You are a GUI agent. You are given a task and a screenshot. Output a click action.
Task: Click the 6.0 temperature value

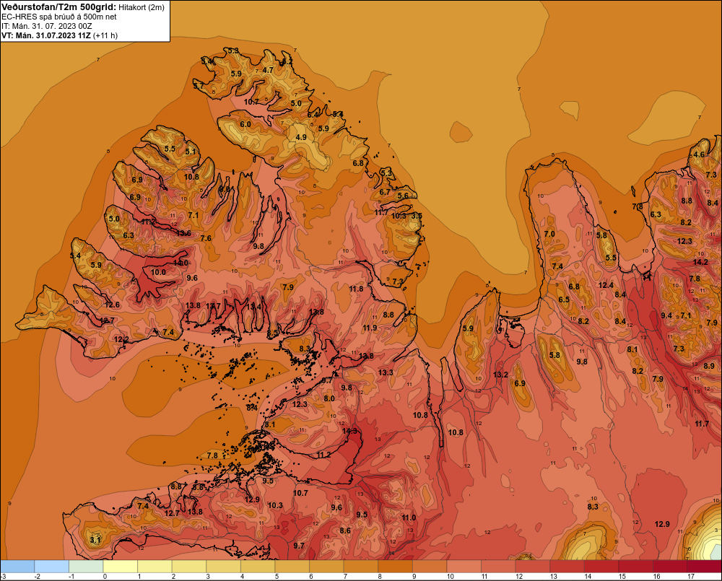245,124
